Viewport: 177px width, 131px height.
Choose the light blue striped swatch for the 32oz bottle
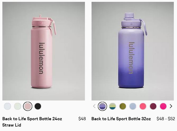pos(133,106)
